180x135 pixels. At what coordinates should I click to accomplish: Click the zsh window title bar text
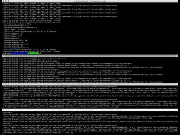coord(90,1)
